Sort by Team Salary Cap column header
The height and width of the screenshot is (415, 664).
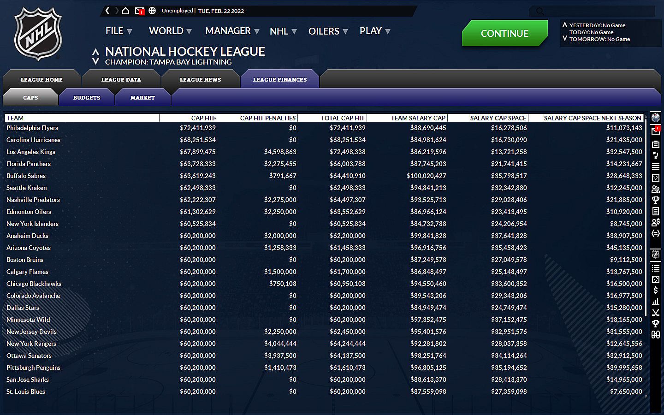point(407,118)
